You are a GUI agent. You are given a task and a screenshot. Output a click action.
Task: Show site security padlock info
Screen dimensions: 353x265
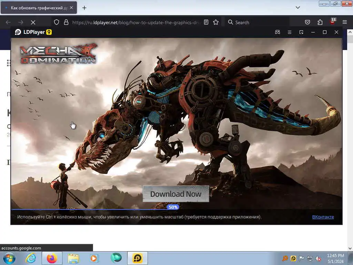66,22
